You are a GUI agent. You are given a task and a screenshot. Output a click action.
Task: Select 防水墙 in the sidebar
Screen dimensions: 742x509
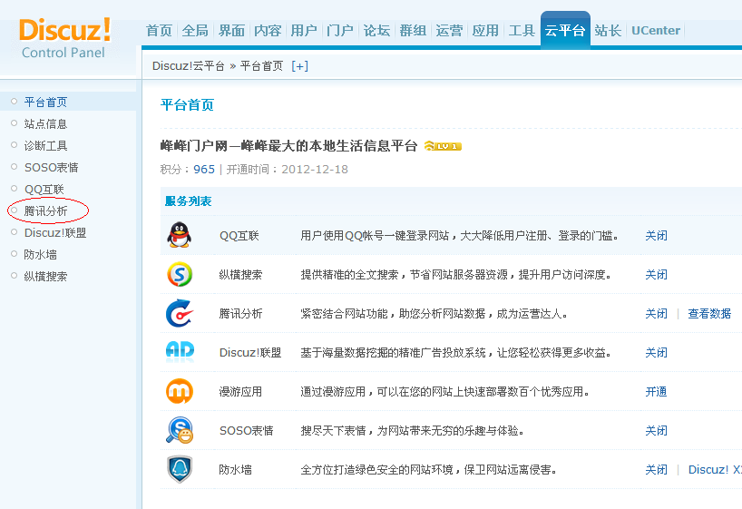pyautogui.click(x=41, y=254)
